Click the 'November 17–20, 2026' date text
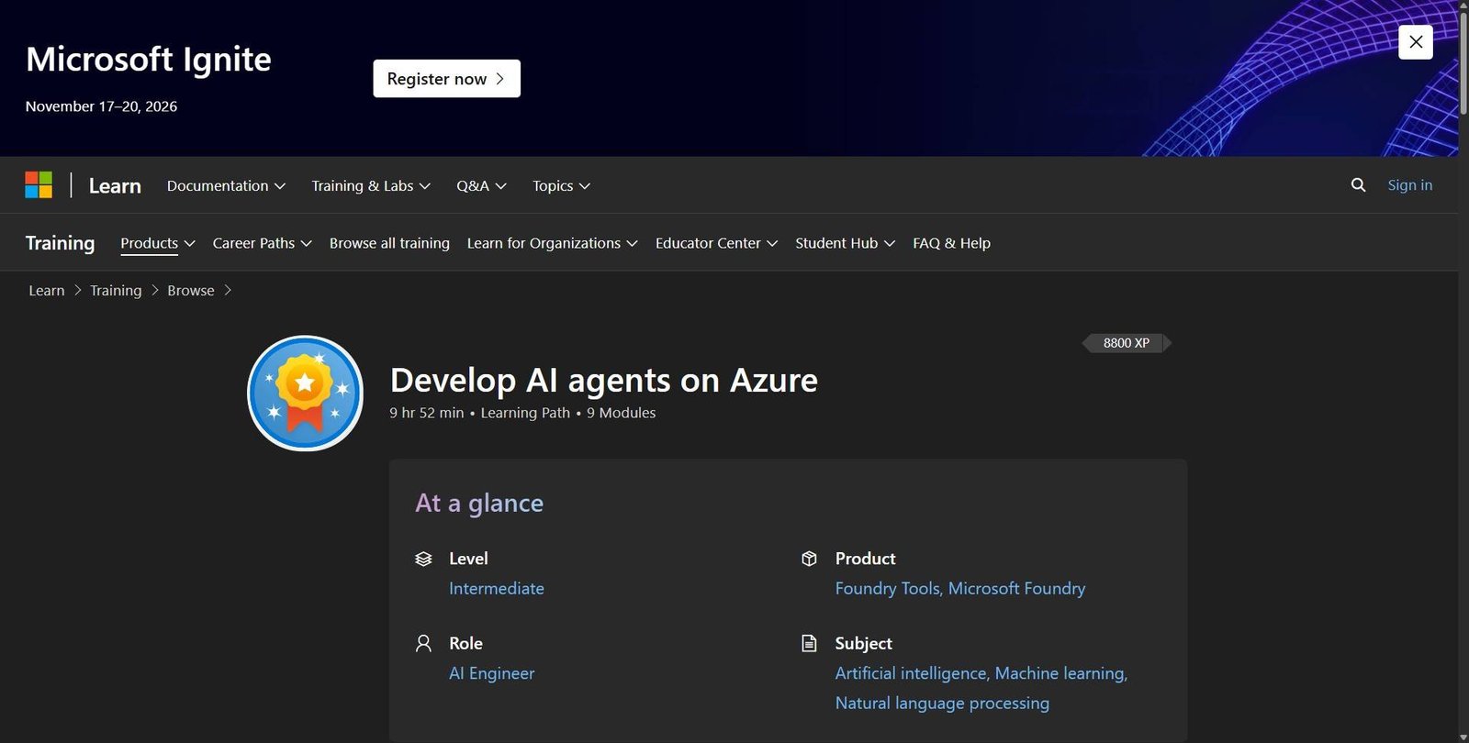 tap(101, 106)
